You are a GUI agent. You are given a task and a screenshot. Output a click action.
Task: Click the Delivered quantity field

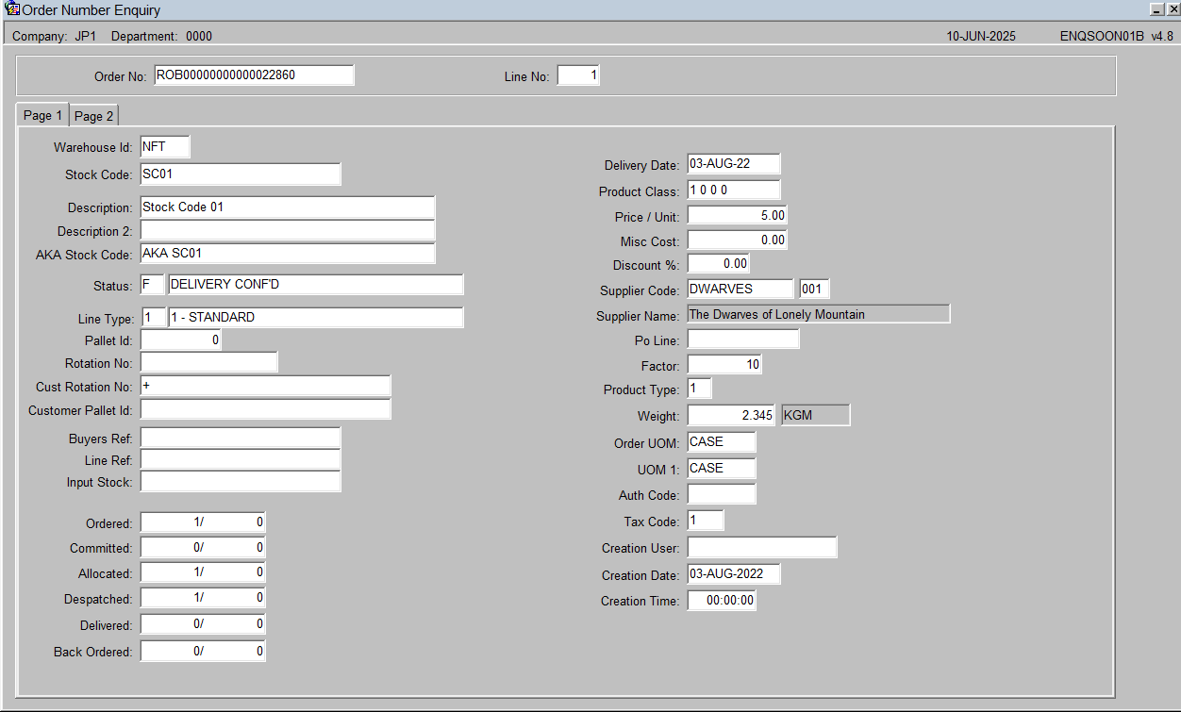pyautogui.click(x=203, y=624)
